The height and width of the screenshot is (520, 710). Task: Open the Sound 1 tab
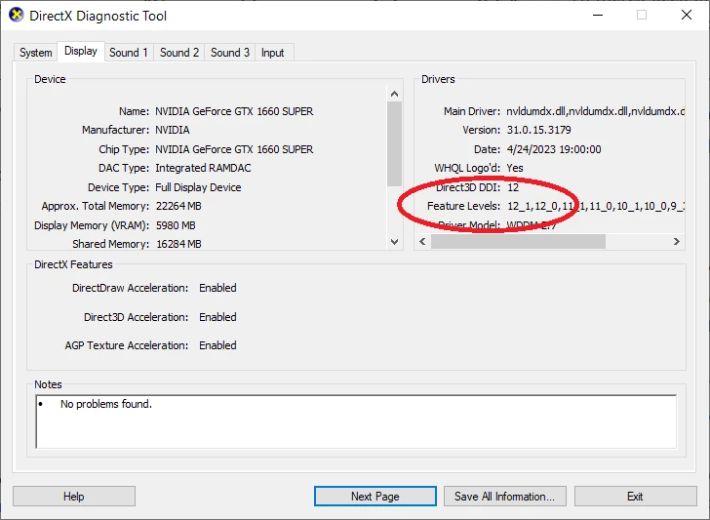(129, 53)
